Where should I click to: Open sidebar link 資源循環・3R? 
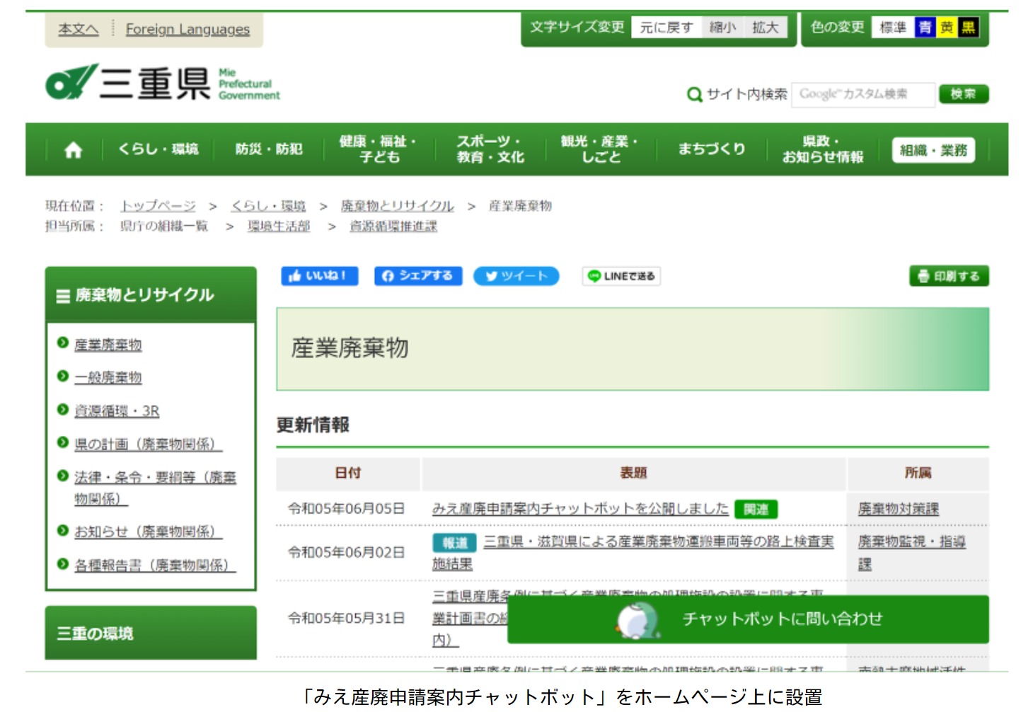(x=117, y=411)
